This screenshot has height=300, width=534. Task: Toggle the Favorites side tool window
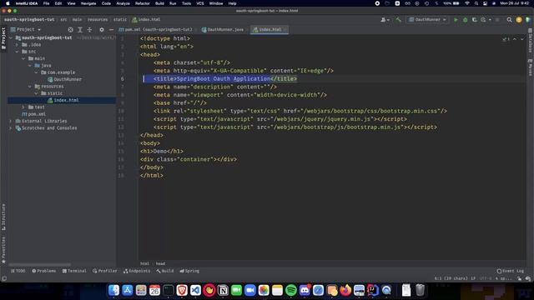[x=3, y=250]
